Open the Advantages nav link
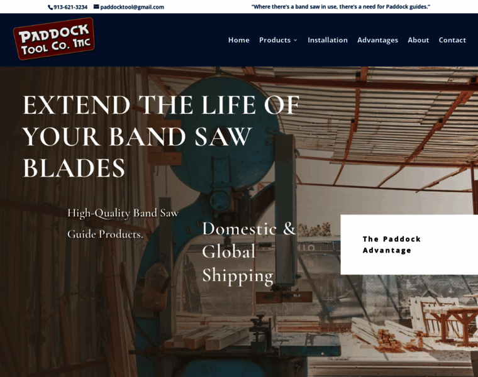Image resolution: width=478 pixels, height=377 pixels. point(378,40)
